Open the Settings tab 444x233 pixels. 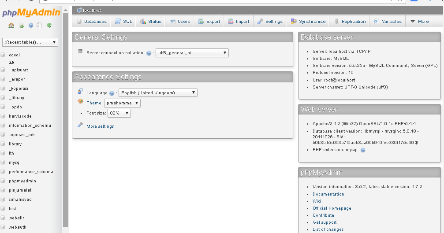tap(270, 22)
